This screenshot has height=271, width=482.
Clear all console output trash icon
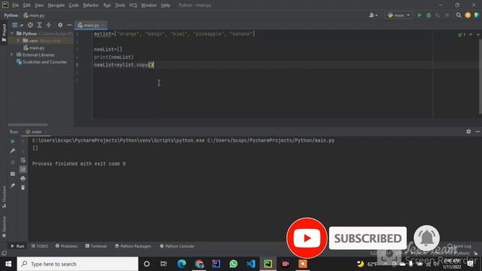[x=23, y=187]
